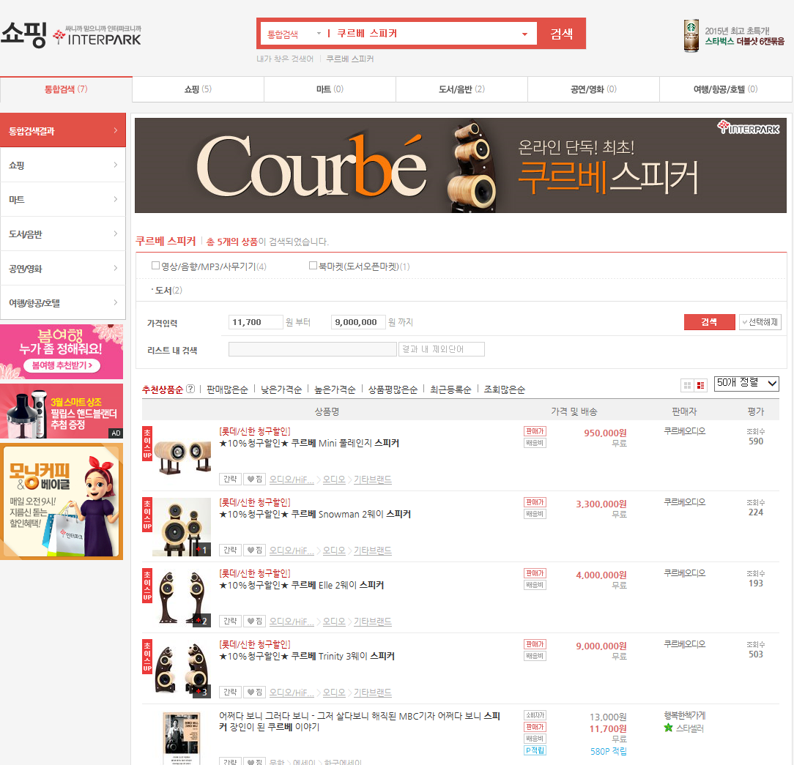
Task: Open the book titled 어쩌다 보니 그러다 보니
Action: 360,722
